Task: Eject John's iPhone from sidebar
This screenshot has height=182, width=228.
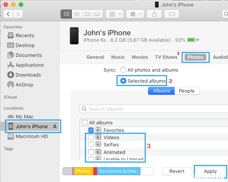Action: (x=55, y=126)
